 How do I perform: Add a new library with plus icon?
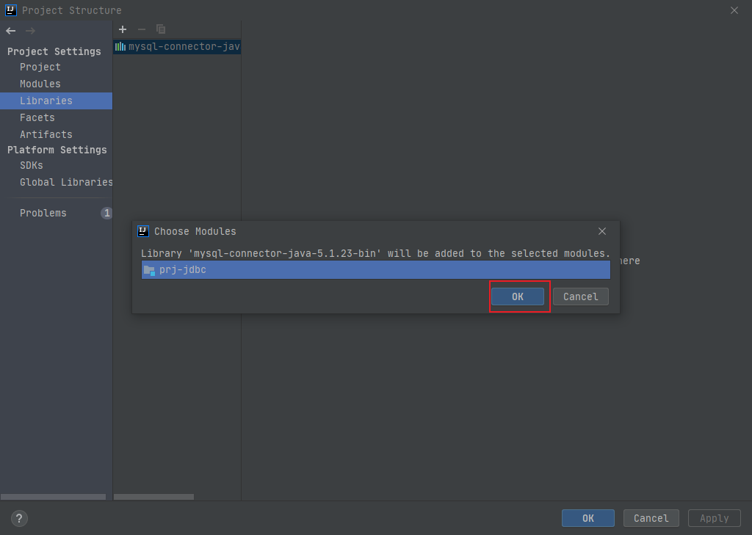(123, 29)
